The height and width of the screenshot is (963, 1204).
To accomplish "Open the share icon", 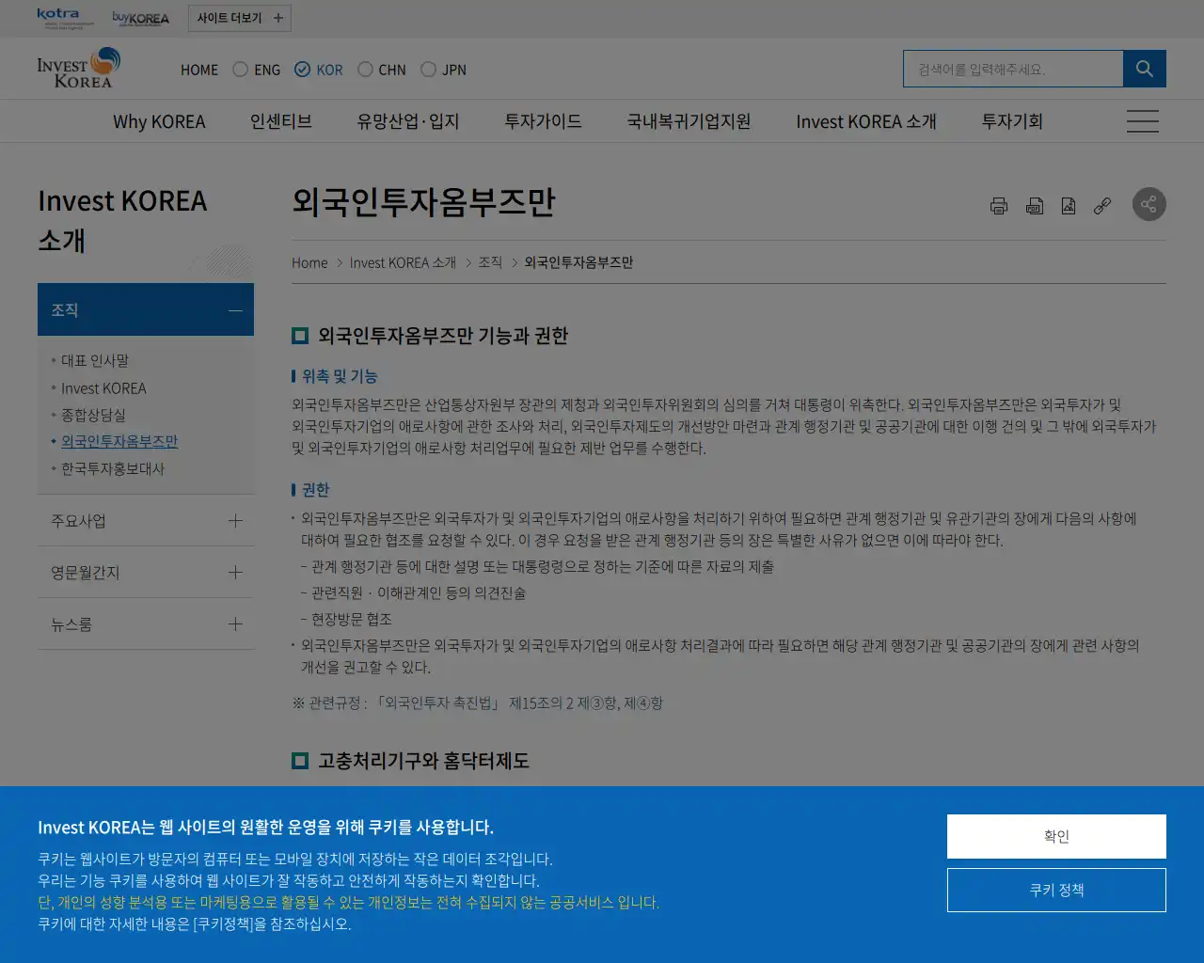I will [x=1149, y=204].
